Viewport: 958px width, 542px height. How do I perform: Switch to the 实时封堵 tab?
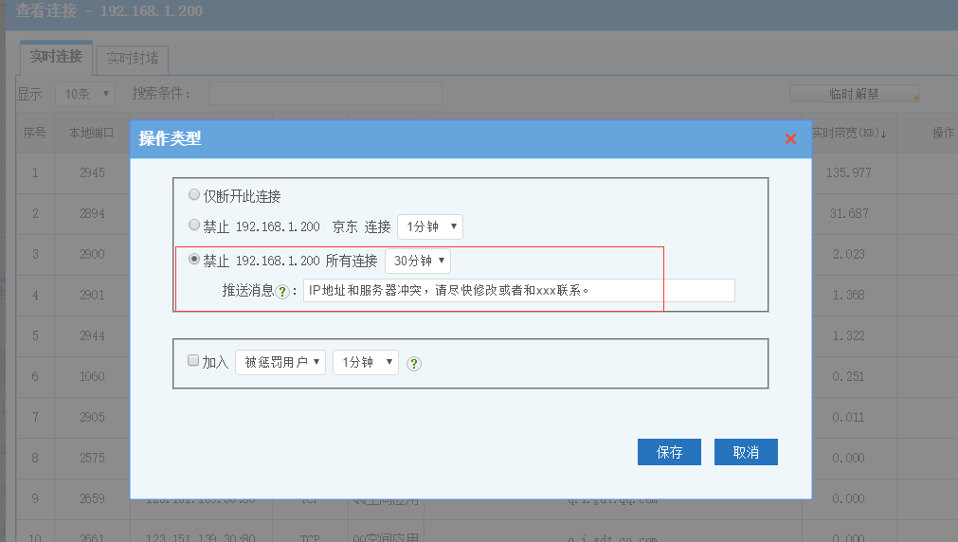133,59
